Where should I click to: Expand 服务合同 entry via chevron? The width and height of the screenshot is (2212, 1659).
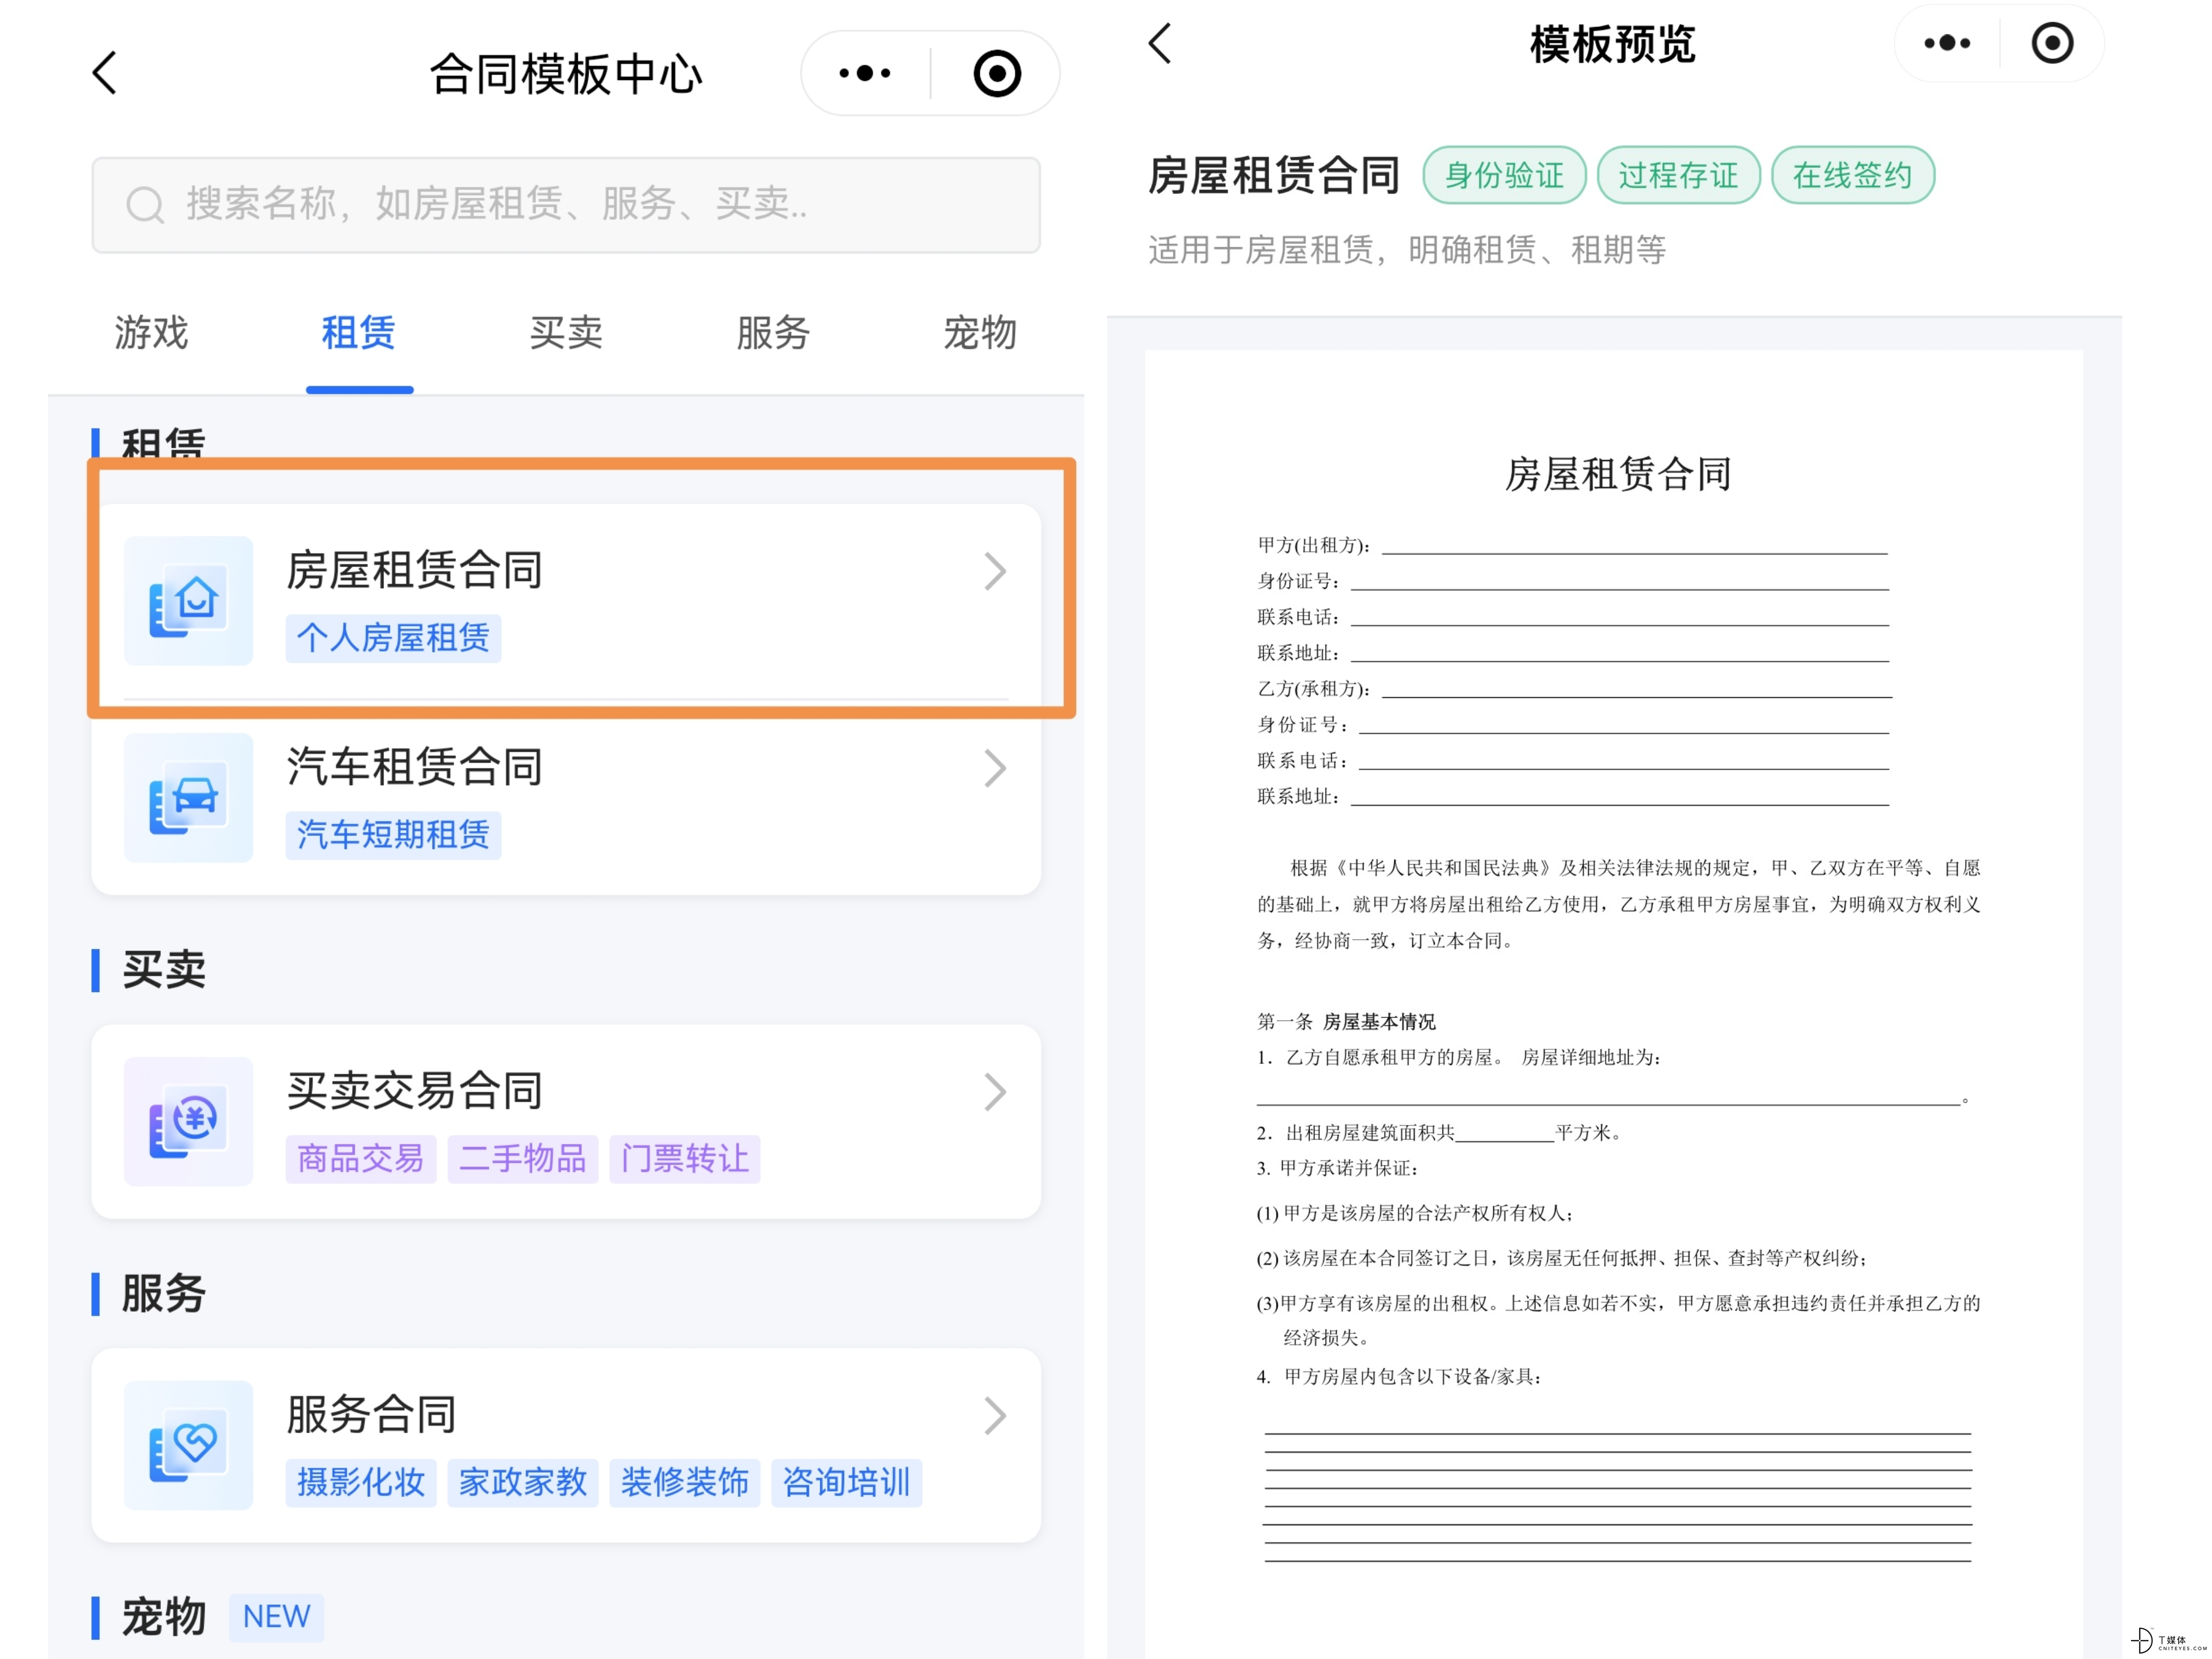(995, 1416)
